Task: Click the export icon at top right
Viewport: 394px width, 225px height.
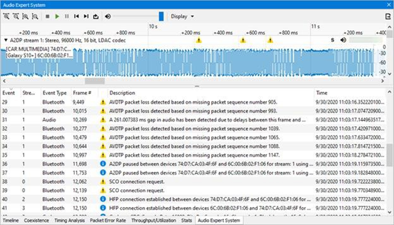Action: click(x=388, y=16)
